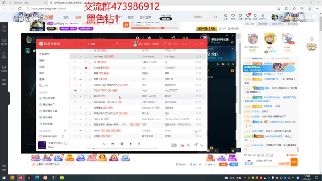Image resolution: width=322 pixels, height=181 pixels.
Task: Click the browser refresh button
Action: pos(19,8)
